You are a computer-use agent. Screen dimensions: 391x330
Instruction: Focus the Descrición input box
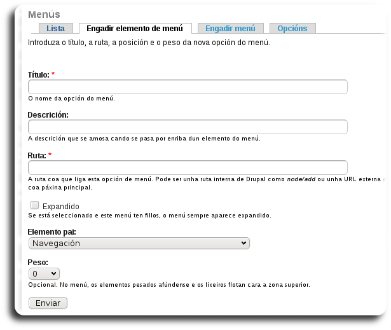click(x=188, y=127)
